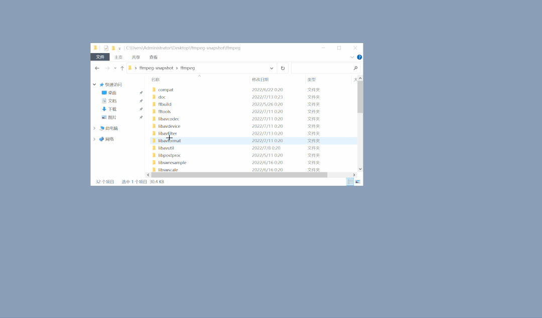Click the horizontal scrollbar thumb
Image resolution: width=542 pixels, height=318 pixels.
coord(239,175)
